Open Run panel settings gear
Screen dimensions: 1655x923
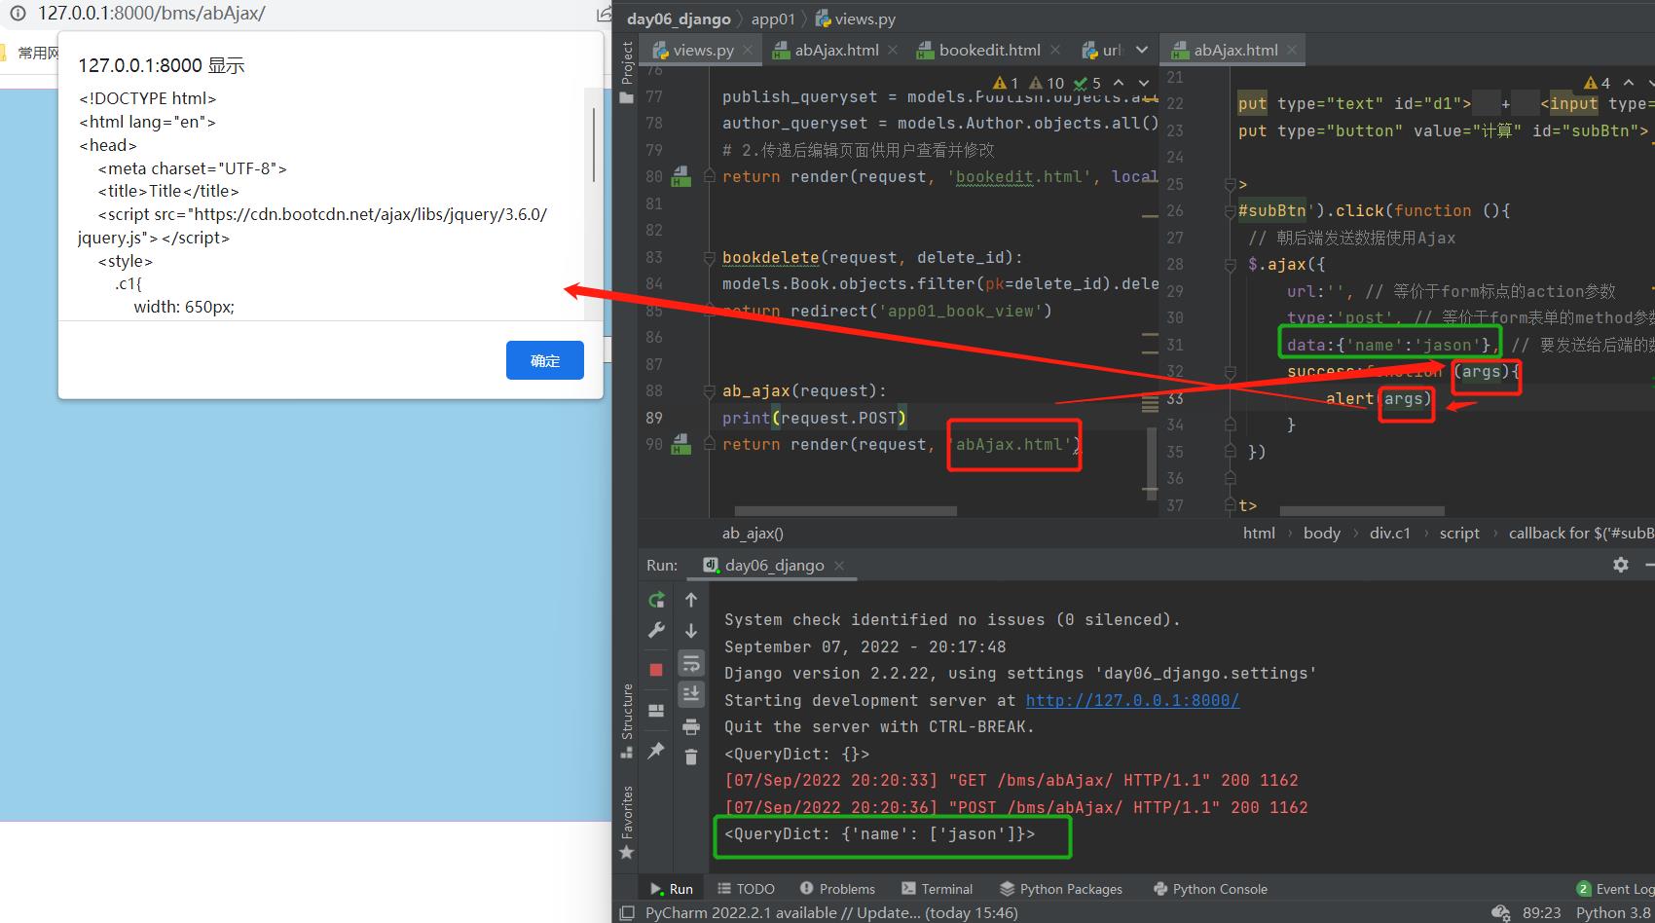pos(1621,565)
